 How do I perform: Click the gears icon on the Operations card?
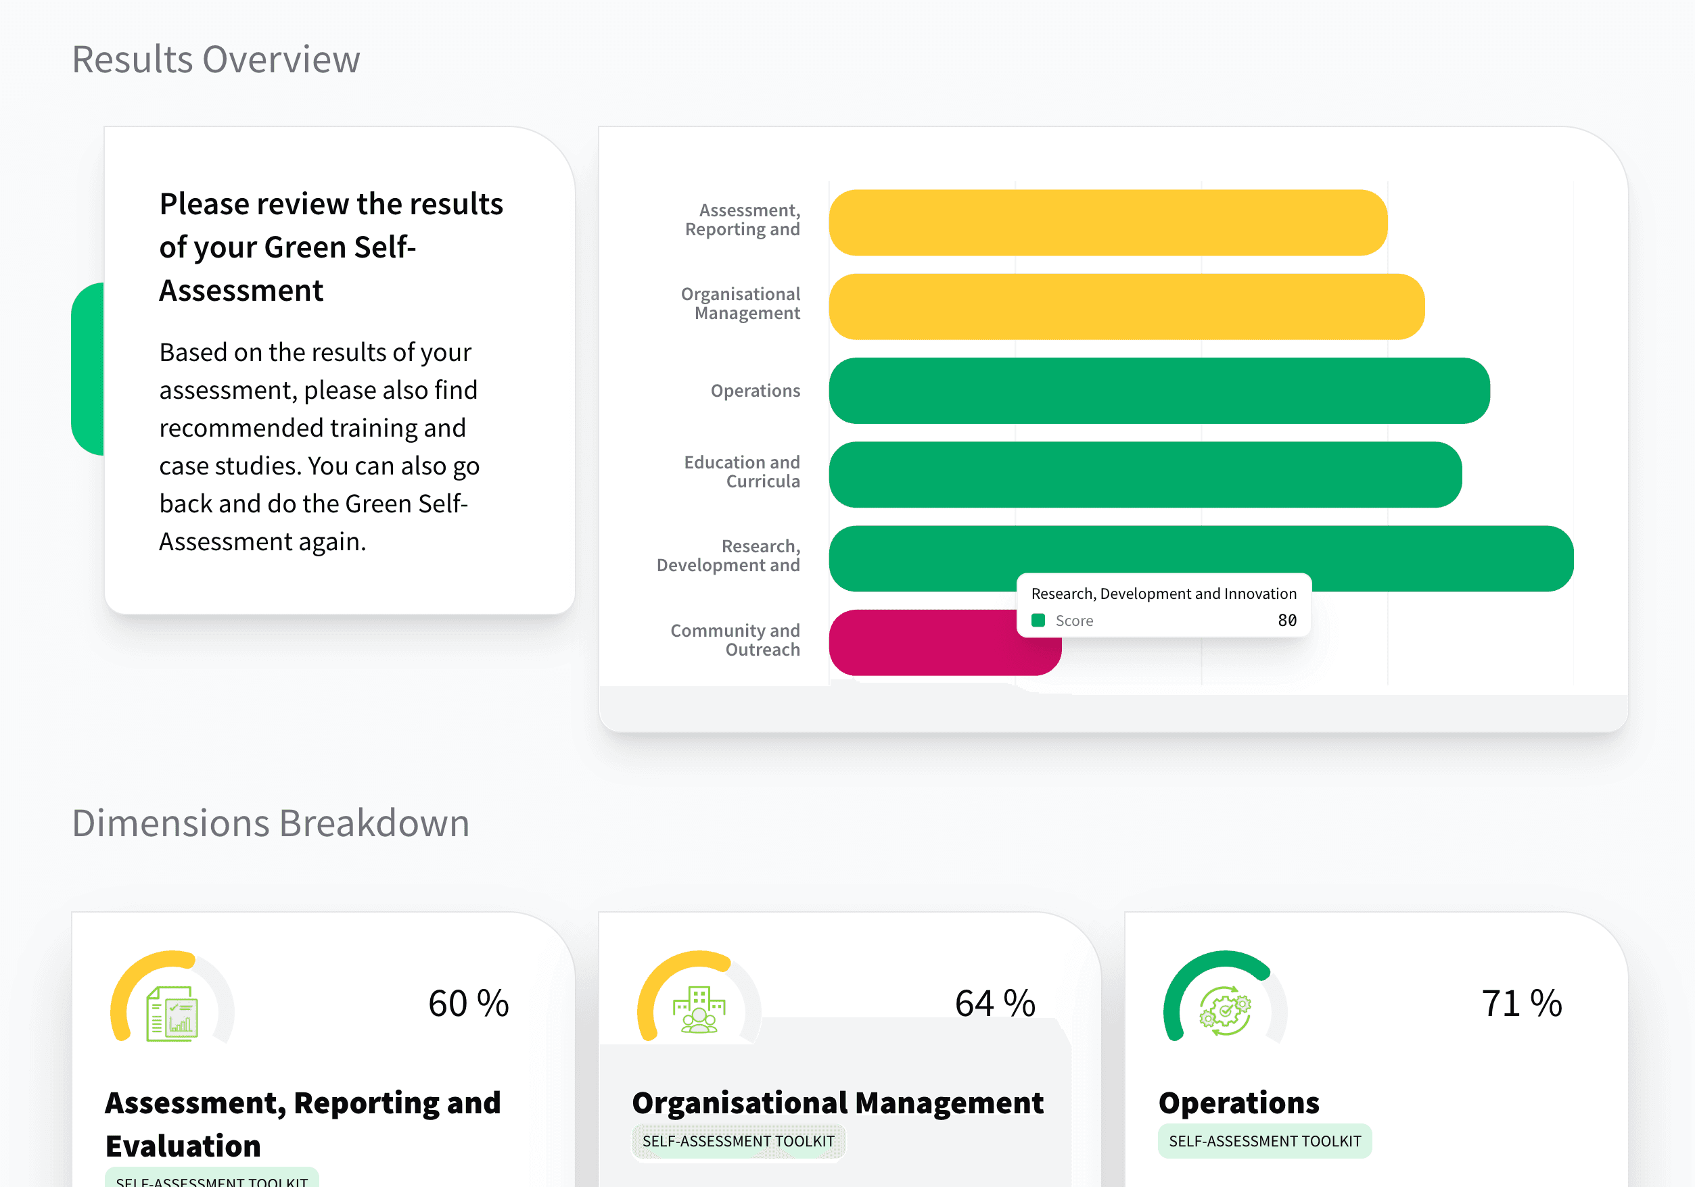click(x=1226, y=1012)
